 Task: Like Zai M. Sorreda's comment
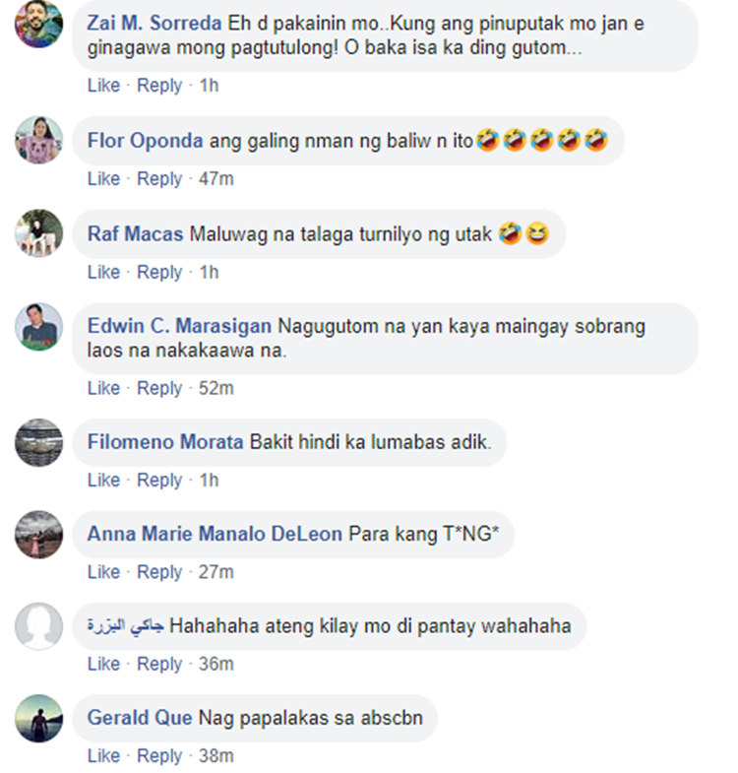click(103, 86)
